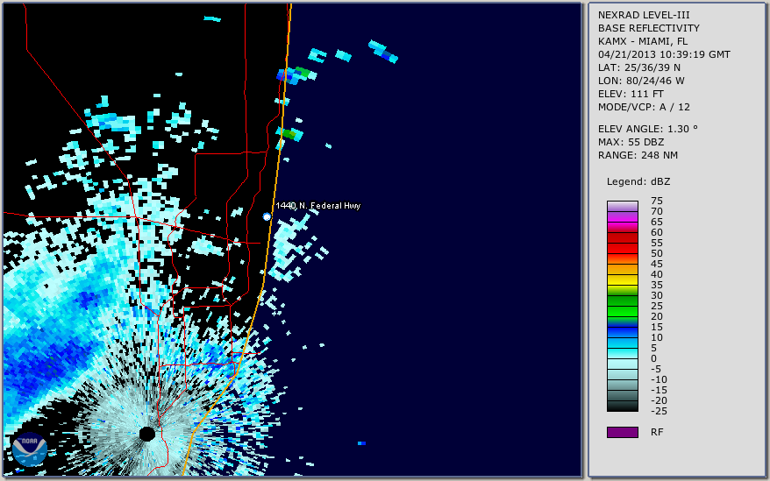Select the '1440 N. Federal Hwy' map label
Image resolution: width=770 pixels, height=481 pixels.
coord(318,206)
